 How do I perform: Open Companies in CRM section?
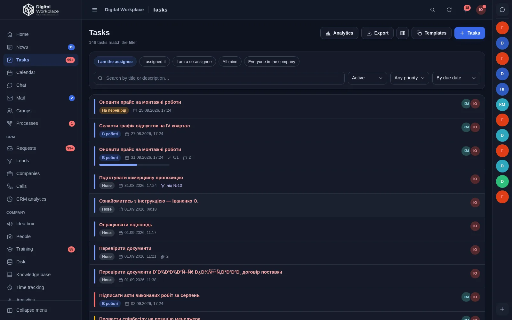41,173
